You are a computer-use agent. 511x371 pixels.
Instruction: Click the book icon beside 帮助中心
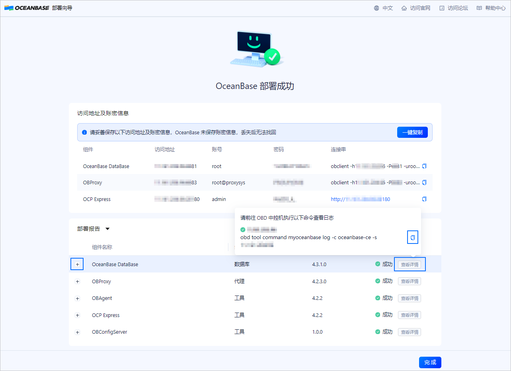[479, 8]
